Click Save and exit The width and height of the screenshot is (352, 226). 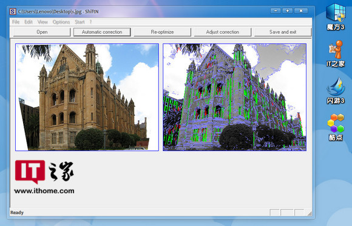tap(283, 32)
